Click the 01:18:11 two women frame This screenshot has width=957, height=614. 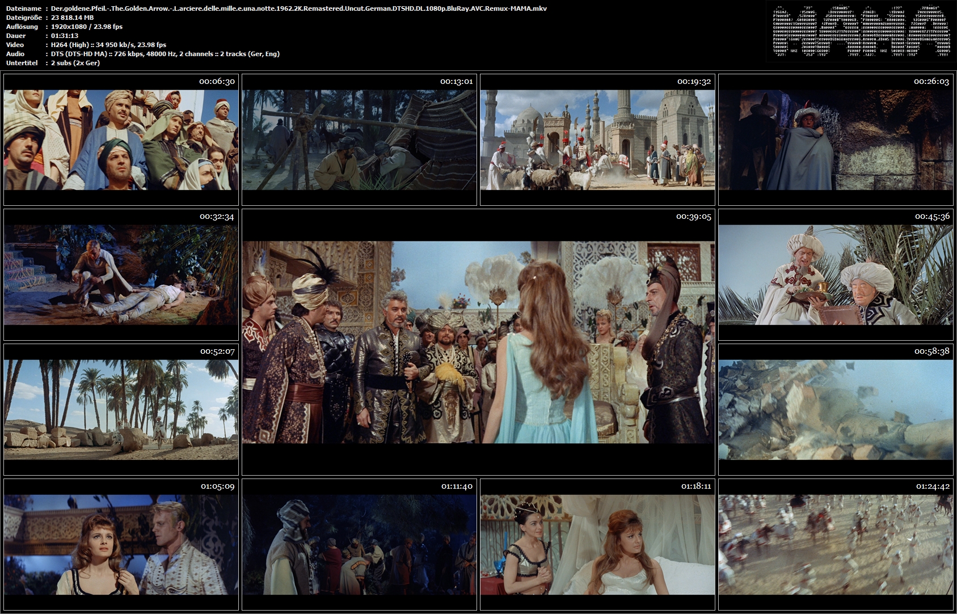click(597, 544)
